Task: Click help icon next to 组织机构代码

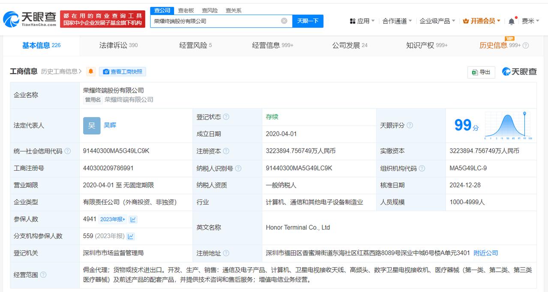Action: click(422, 169)
